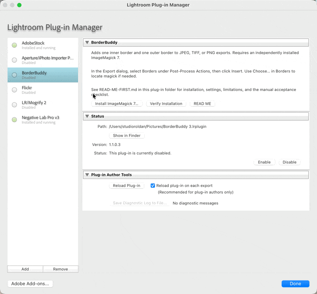Click the blue Done button
Viewport: 317px width, 294px height.
tap(295, 284)
